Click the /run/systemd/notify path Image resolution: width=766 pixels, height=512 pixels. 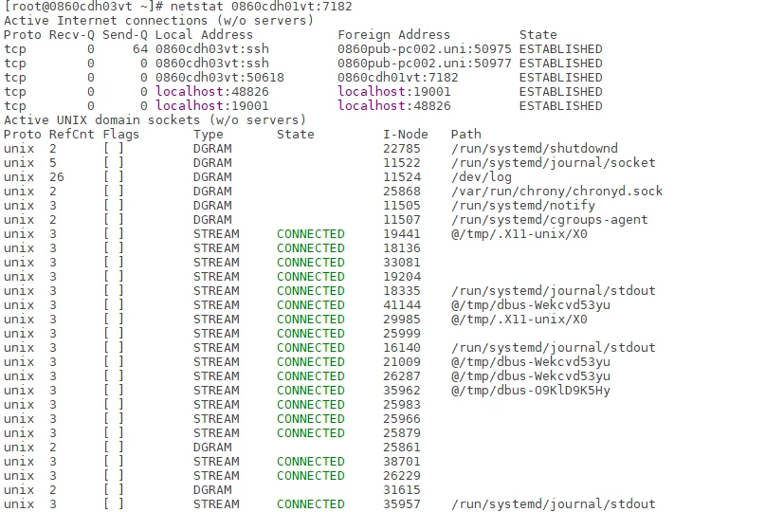tap(522, 205)
